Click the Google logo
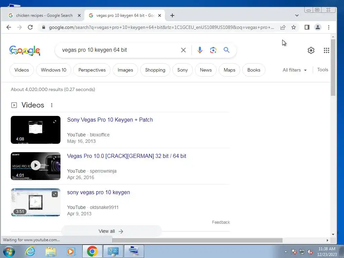 point(25,50)
